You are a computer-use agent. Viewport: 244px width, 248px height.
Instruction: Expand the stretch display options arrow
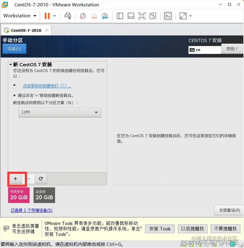[191, 16]
